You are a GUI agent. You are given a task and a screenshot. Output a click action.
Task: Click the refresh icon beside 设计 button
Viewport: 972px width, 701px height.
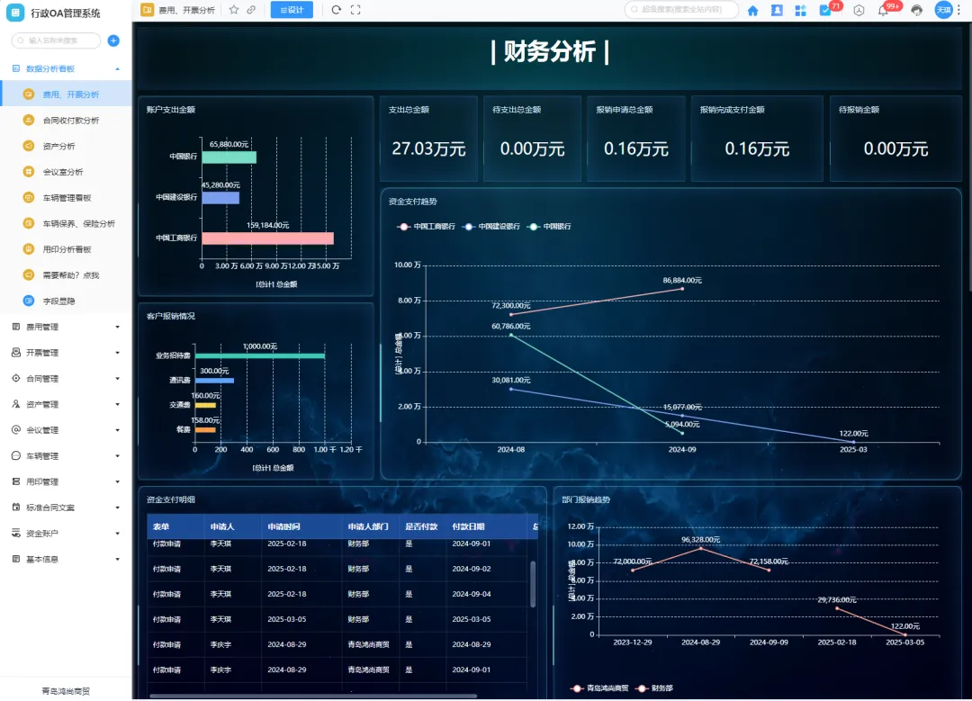[x=336, y=10]
